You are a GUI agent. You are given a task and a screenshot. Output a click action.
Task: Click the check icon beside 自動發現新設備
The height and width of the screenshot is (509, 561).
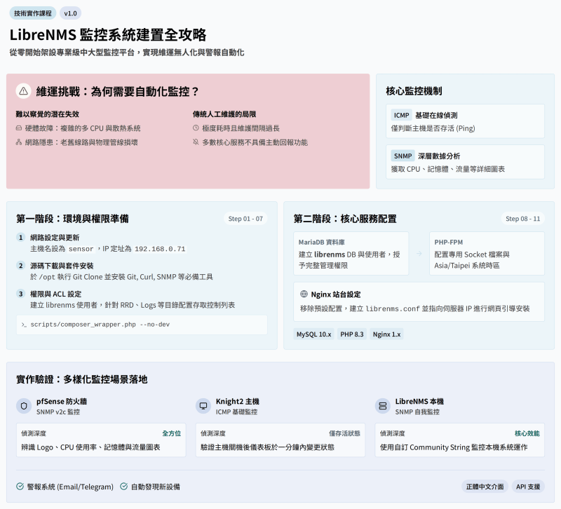coord(124,487)
